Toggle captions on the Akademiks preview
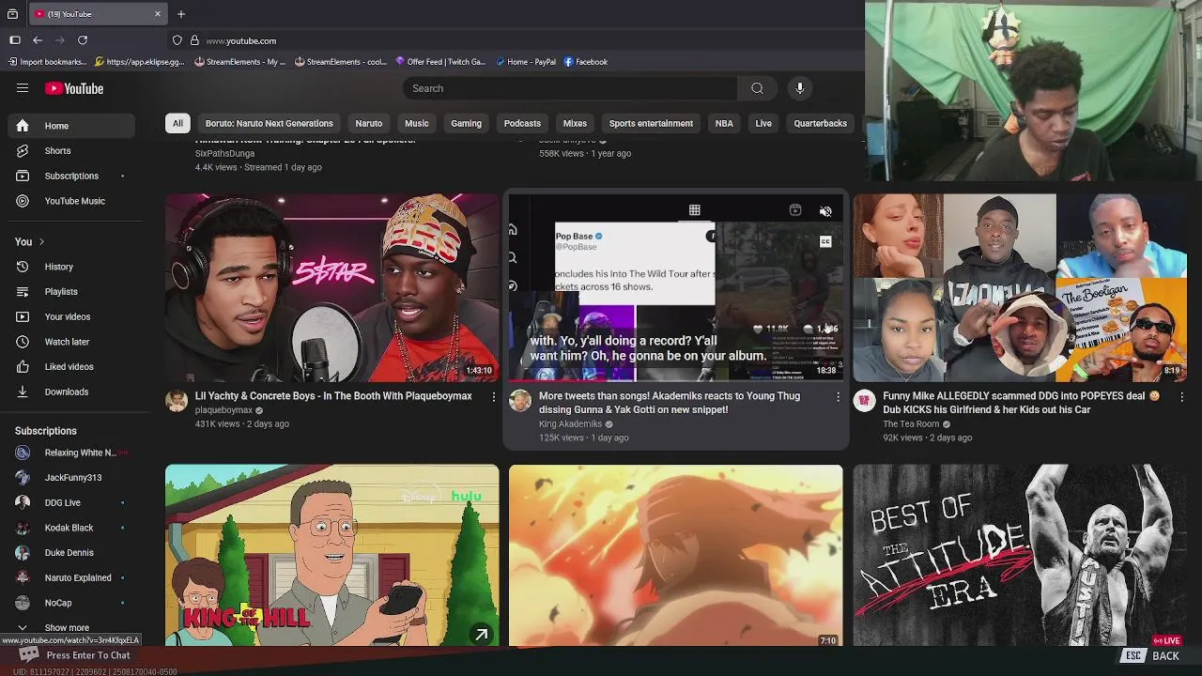1202x676 pixels. (x=825, y=242)
